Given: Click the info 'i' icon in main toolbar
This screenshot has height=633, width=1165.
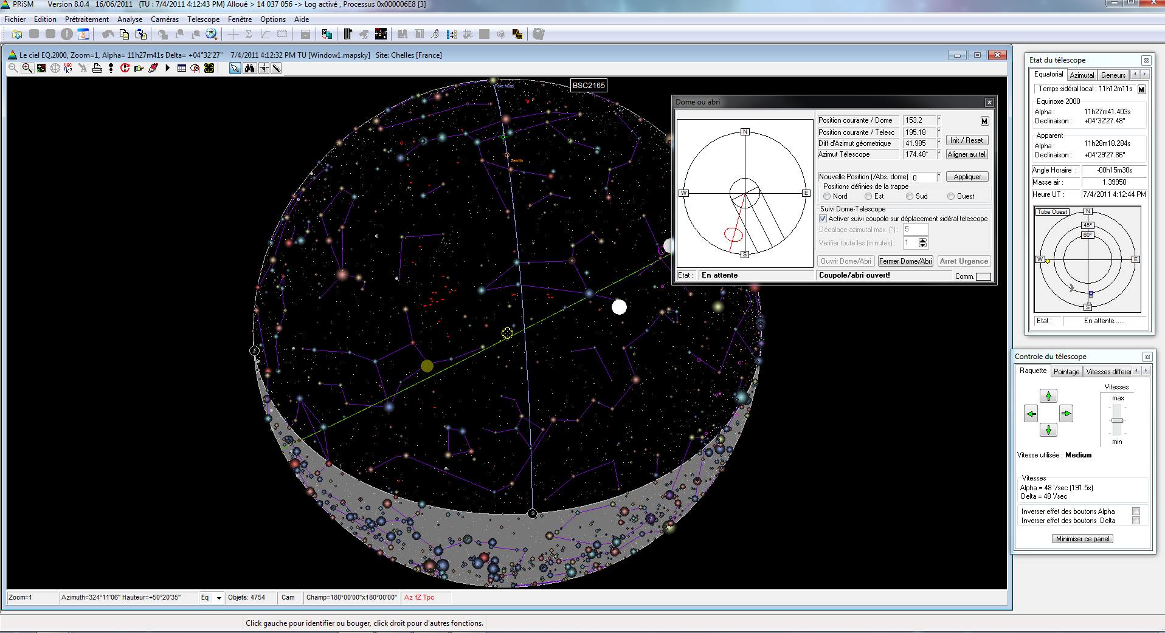Looking at the screenshot, I should (67, 34).
